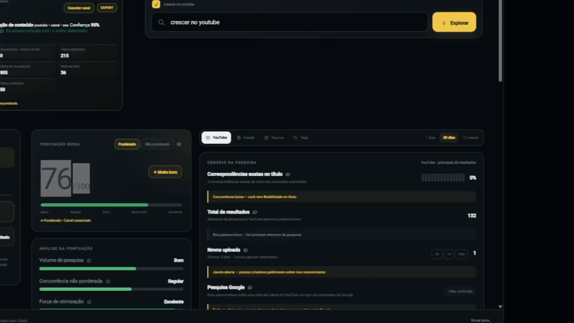Click the Confiança 95% text
The height and width of the screenshot is (323, 574).
pyautogui.click(x=85, y=25)
